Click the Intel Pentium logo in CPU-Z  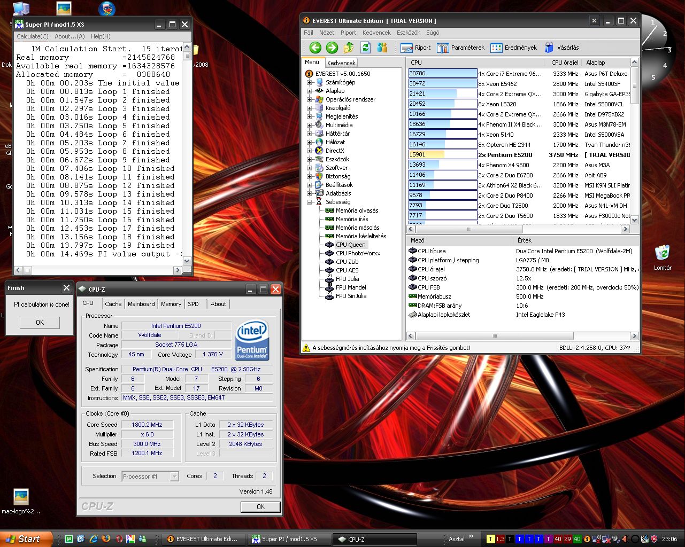tap(252, 340)
